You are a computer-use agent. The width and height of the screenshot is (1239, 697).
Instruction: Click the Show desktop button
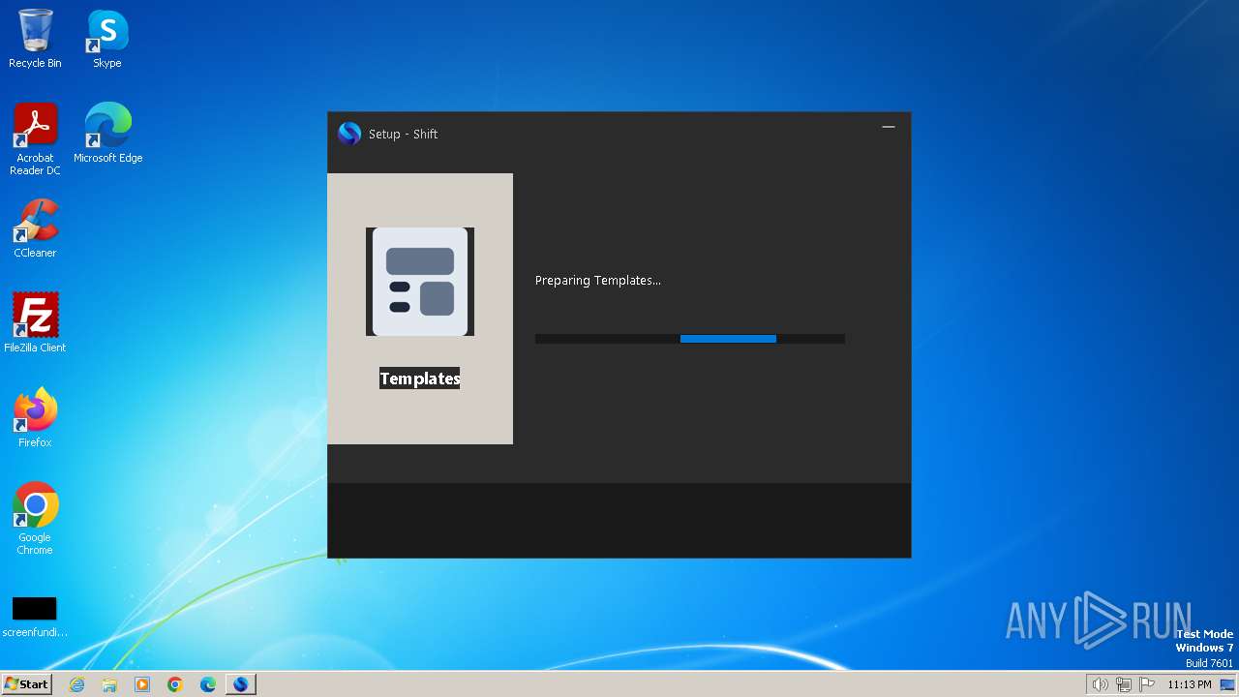point(1228,684)
